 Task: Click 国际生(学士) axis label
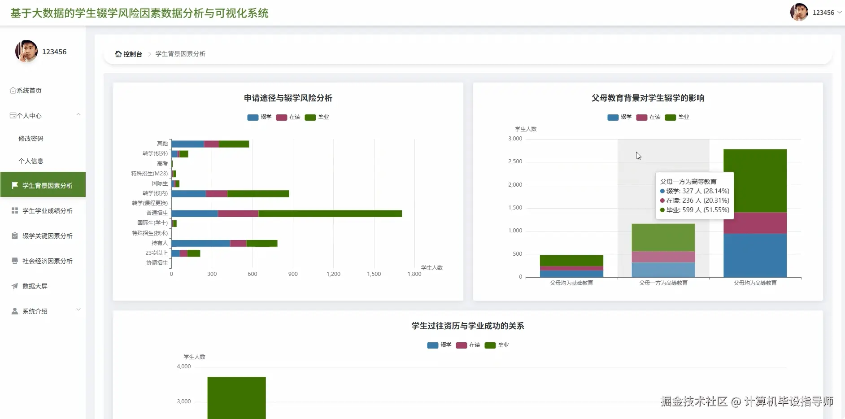pos(152,223)
